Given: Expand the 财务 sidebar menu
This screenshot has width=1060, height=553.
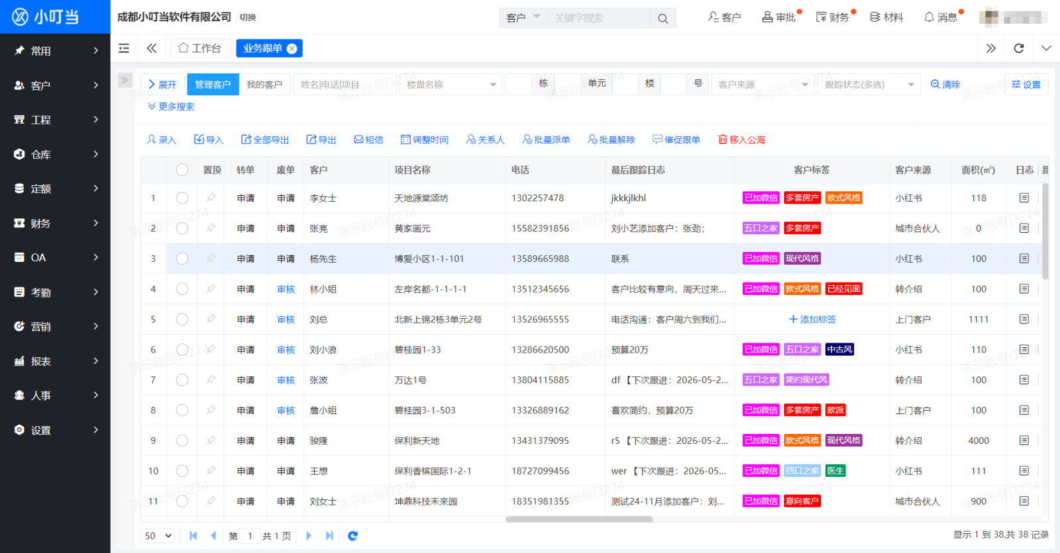Looking at the screenshot, I should (55, 224).
